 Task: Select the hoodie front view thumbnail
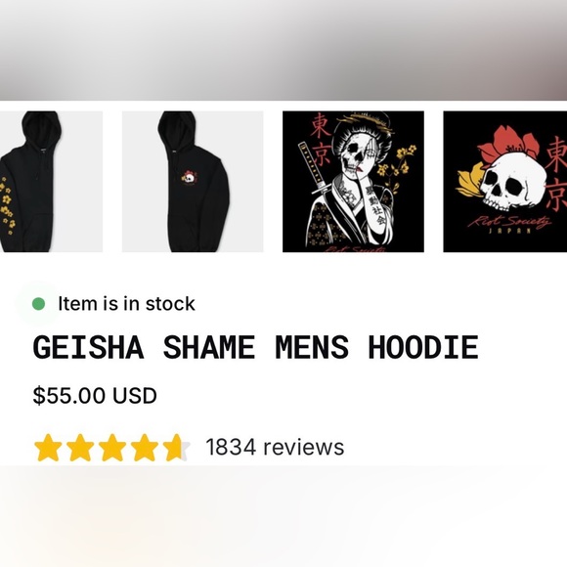click(x=193, y=182)
